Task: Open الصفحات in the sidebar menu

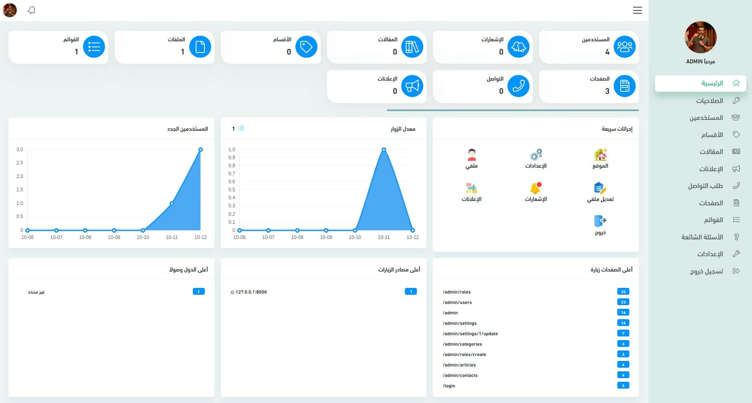Action: (x=700, y=203)
